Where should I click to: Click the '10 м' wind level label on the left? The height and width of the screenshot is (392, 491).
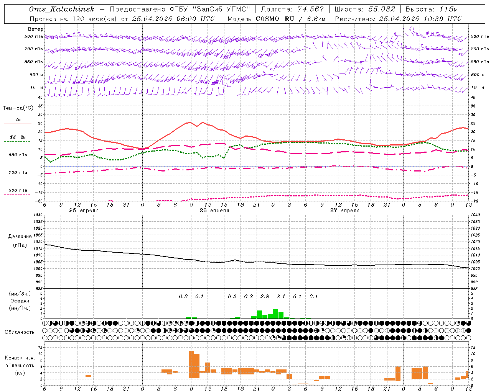tap(37, 87)
